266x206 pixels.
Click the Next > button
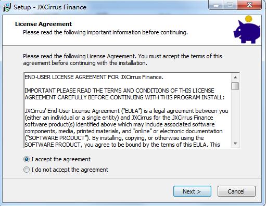(192, 191)
